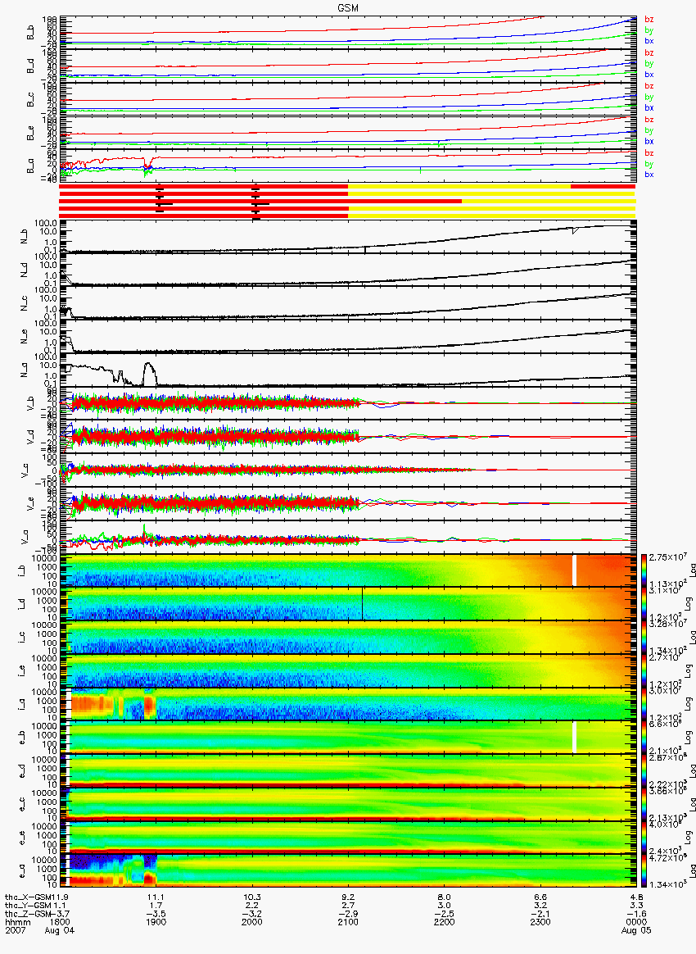This screenshot has width=696, height=954.
Task: Click the X-GSM value 4.8
Action: pyautogui.click(x=636, y=897)
